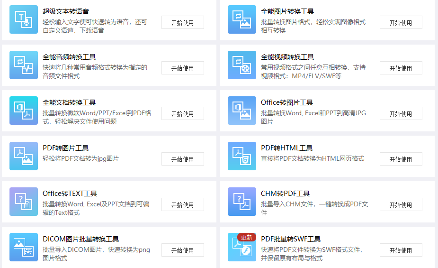Select the title PDF批量转SWF工具
The height and width of the screenshot is (268, 438).
pyautogui.click(x=291, y=239)
